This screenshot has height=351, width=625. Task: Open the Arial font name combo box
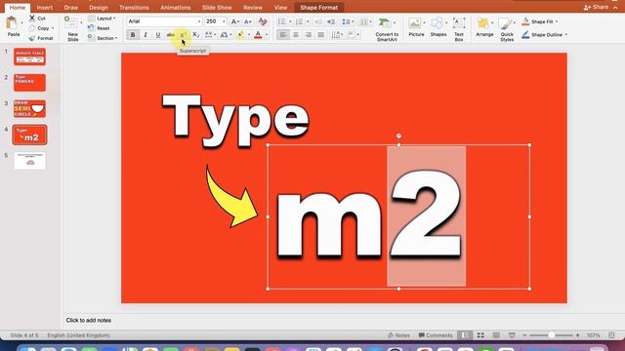[164, 21]
